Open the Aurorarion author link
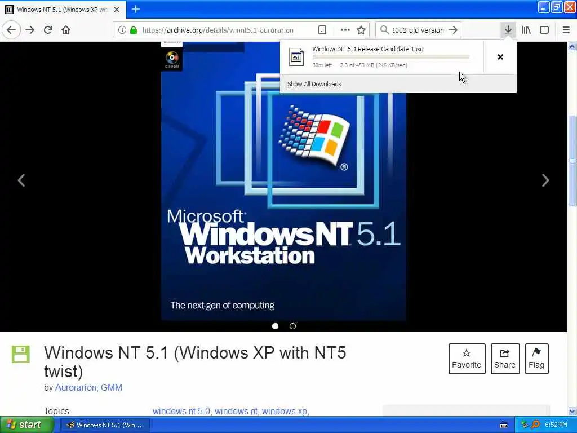577x433 pixels. (x=76, y=387)
